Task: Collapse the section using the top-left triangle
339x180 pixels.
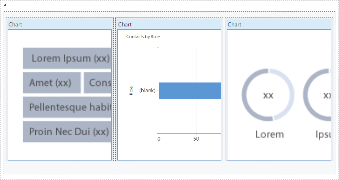Action: (x=5, y=5)
